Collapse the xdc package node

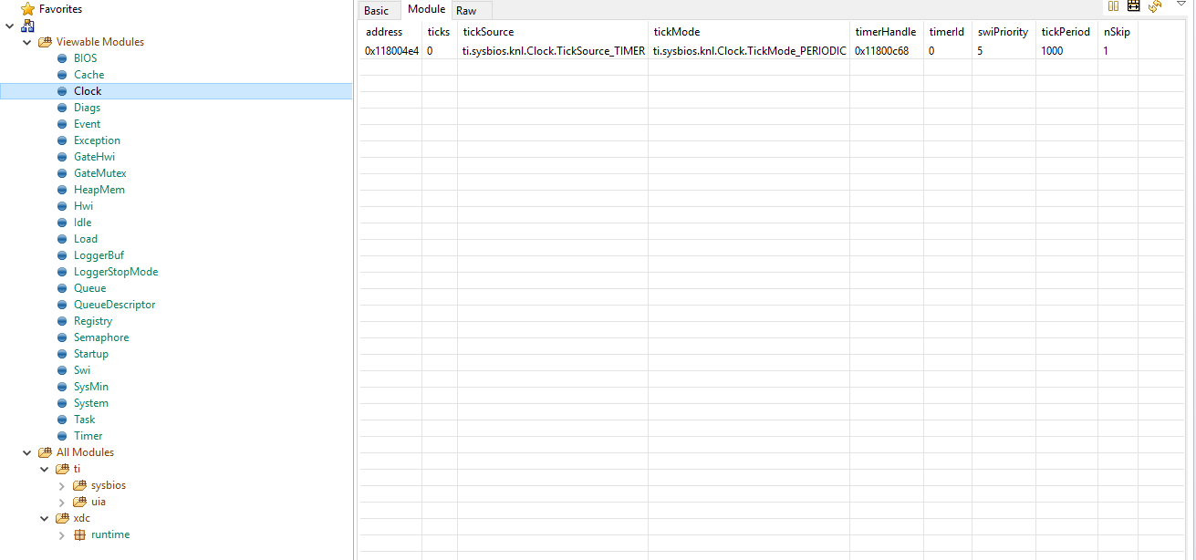coord(45,518)
